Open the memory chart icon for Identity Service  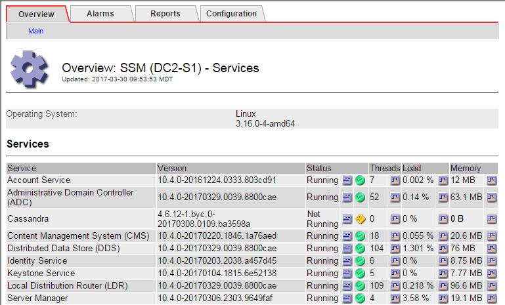491,261
